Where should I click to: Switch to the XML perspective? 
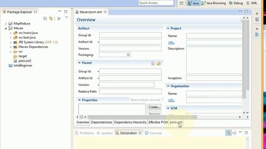(x=252, y=3)
